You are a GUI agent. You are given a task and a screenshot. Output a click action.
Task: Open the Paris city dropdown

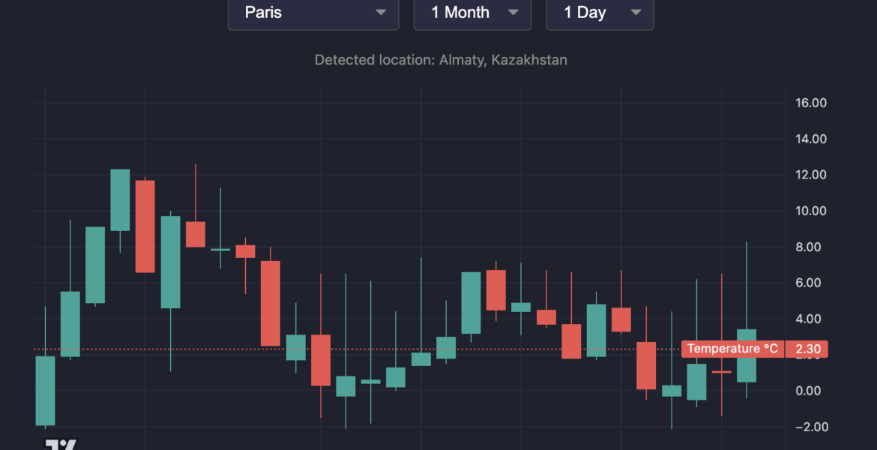(x=313, y=13)
